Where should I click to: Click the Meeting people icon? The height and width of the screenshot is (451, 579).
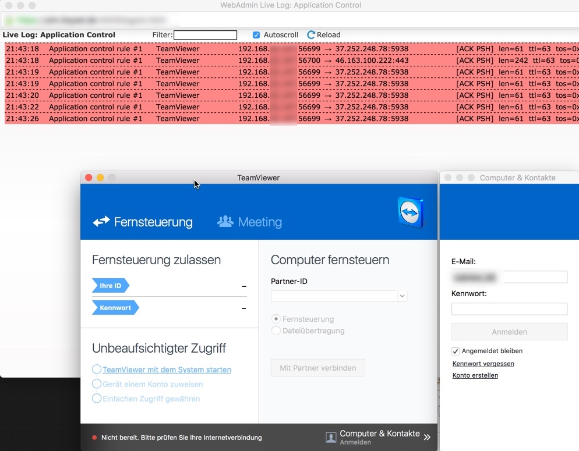click(225, 221)
